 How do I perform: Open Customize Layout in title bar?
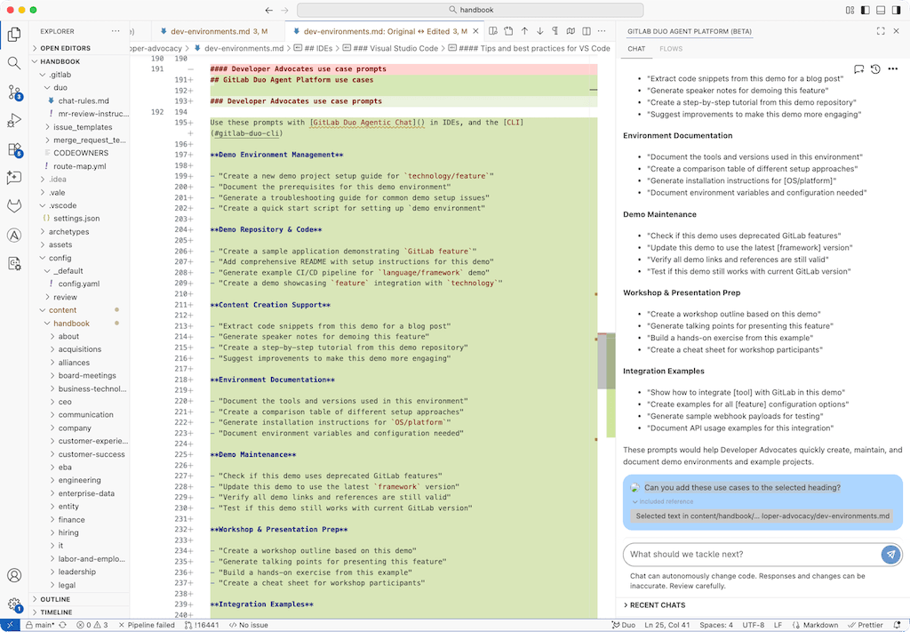[850, 10]
